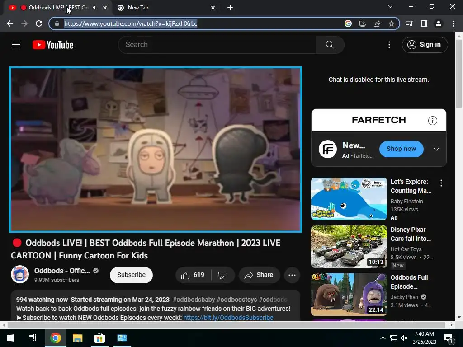
Task: Open options menu for Let's Explore video
Action: 441,183
